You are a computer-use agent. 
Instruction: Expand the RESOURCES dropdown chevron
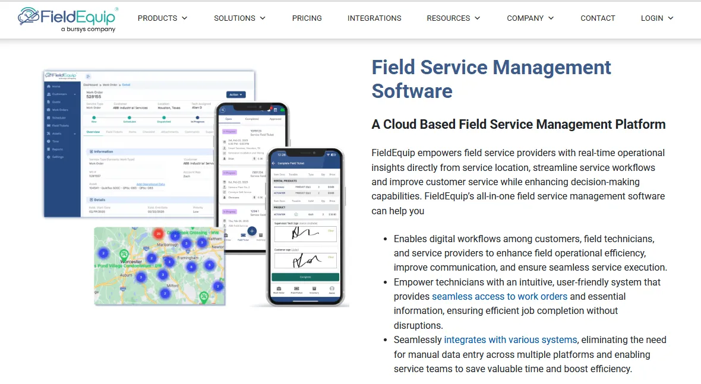[x=477, y=18]
